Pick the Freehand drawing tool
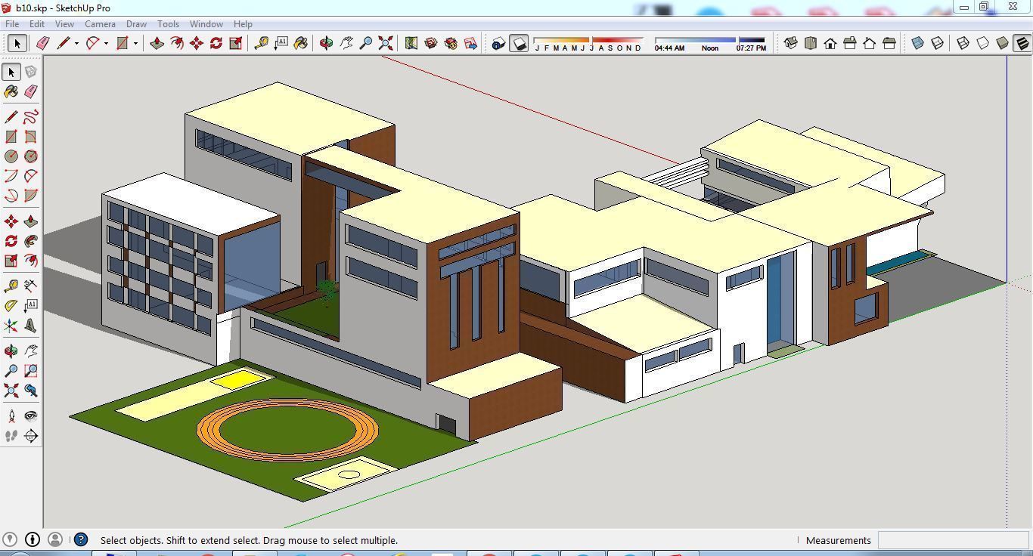This screenshot has height=556, width=1033. pyautogui.click(x=31, y=117)
